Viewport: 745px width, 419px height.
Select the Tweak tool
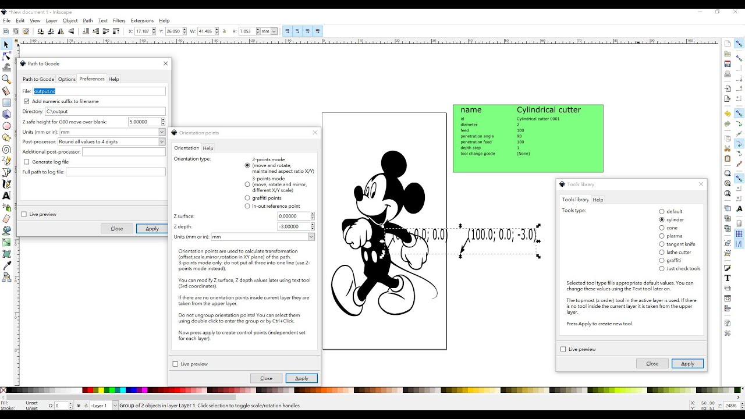pos(6,68)
